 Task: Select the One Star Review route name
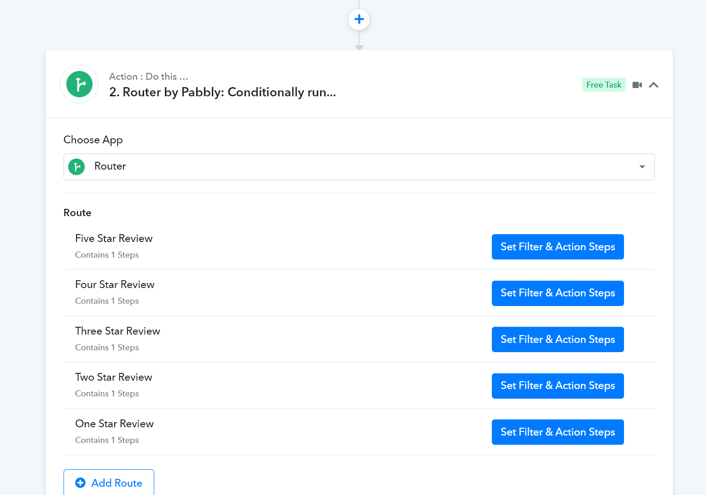click(114, 424)
